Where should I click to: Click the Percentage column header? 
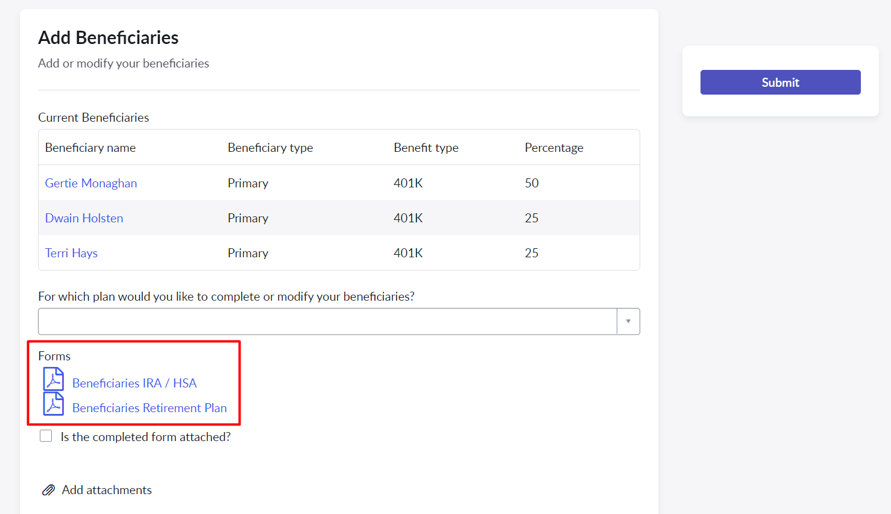(x=554, y=148)
